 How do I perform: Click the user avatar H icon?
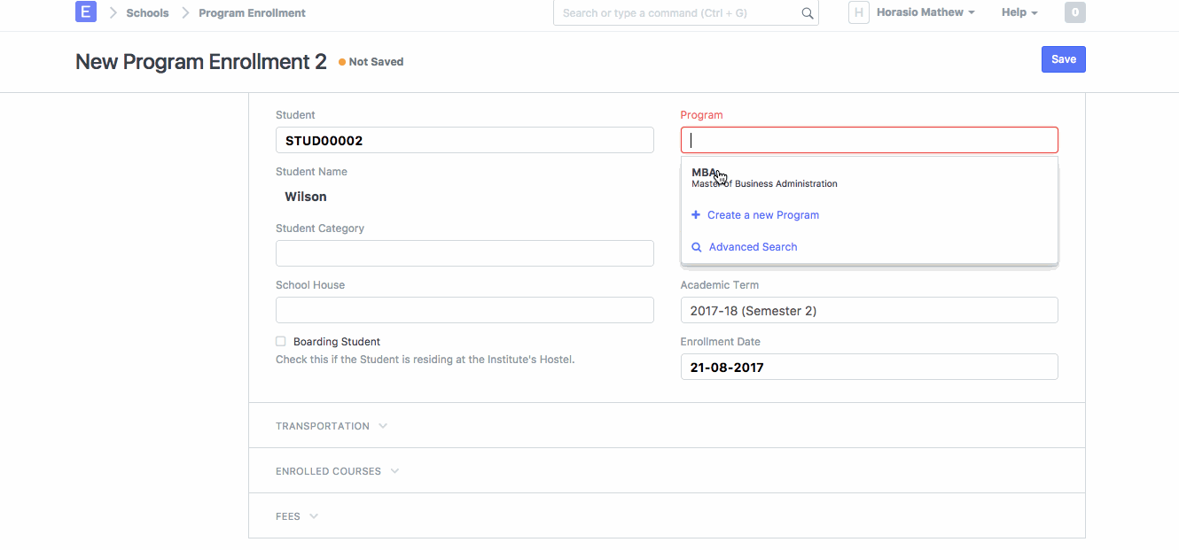(858, 12)
